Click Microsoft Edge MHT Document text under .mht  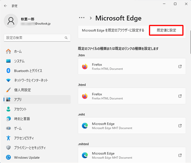(x=112, y=128)
